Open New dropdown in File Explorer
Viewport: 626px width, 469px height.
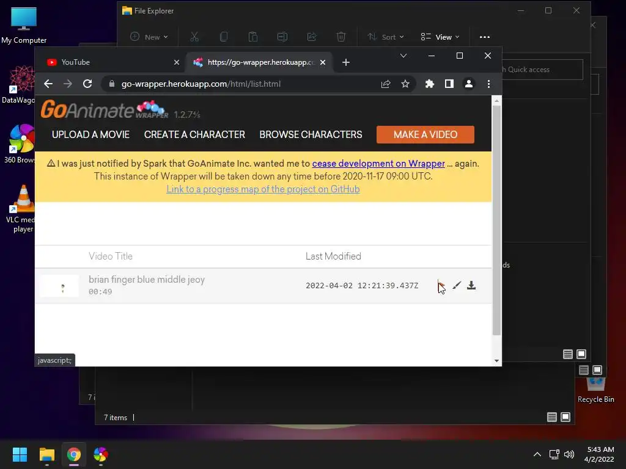[149, 37]
